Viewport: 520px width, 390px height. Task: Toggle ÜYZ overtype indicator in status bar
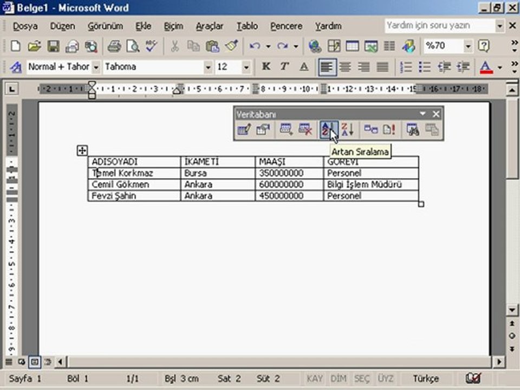[385, 379]
